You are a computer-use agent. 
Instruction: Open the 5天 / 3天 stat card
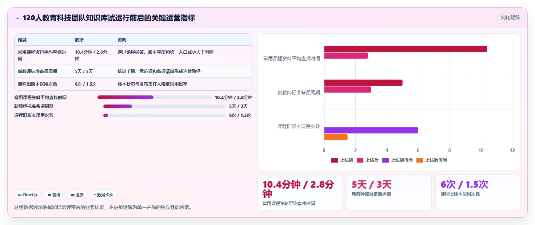(x=389, y=193)
